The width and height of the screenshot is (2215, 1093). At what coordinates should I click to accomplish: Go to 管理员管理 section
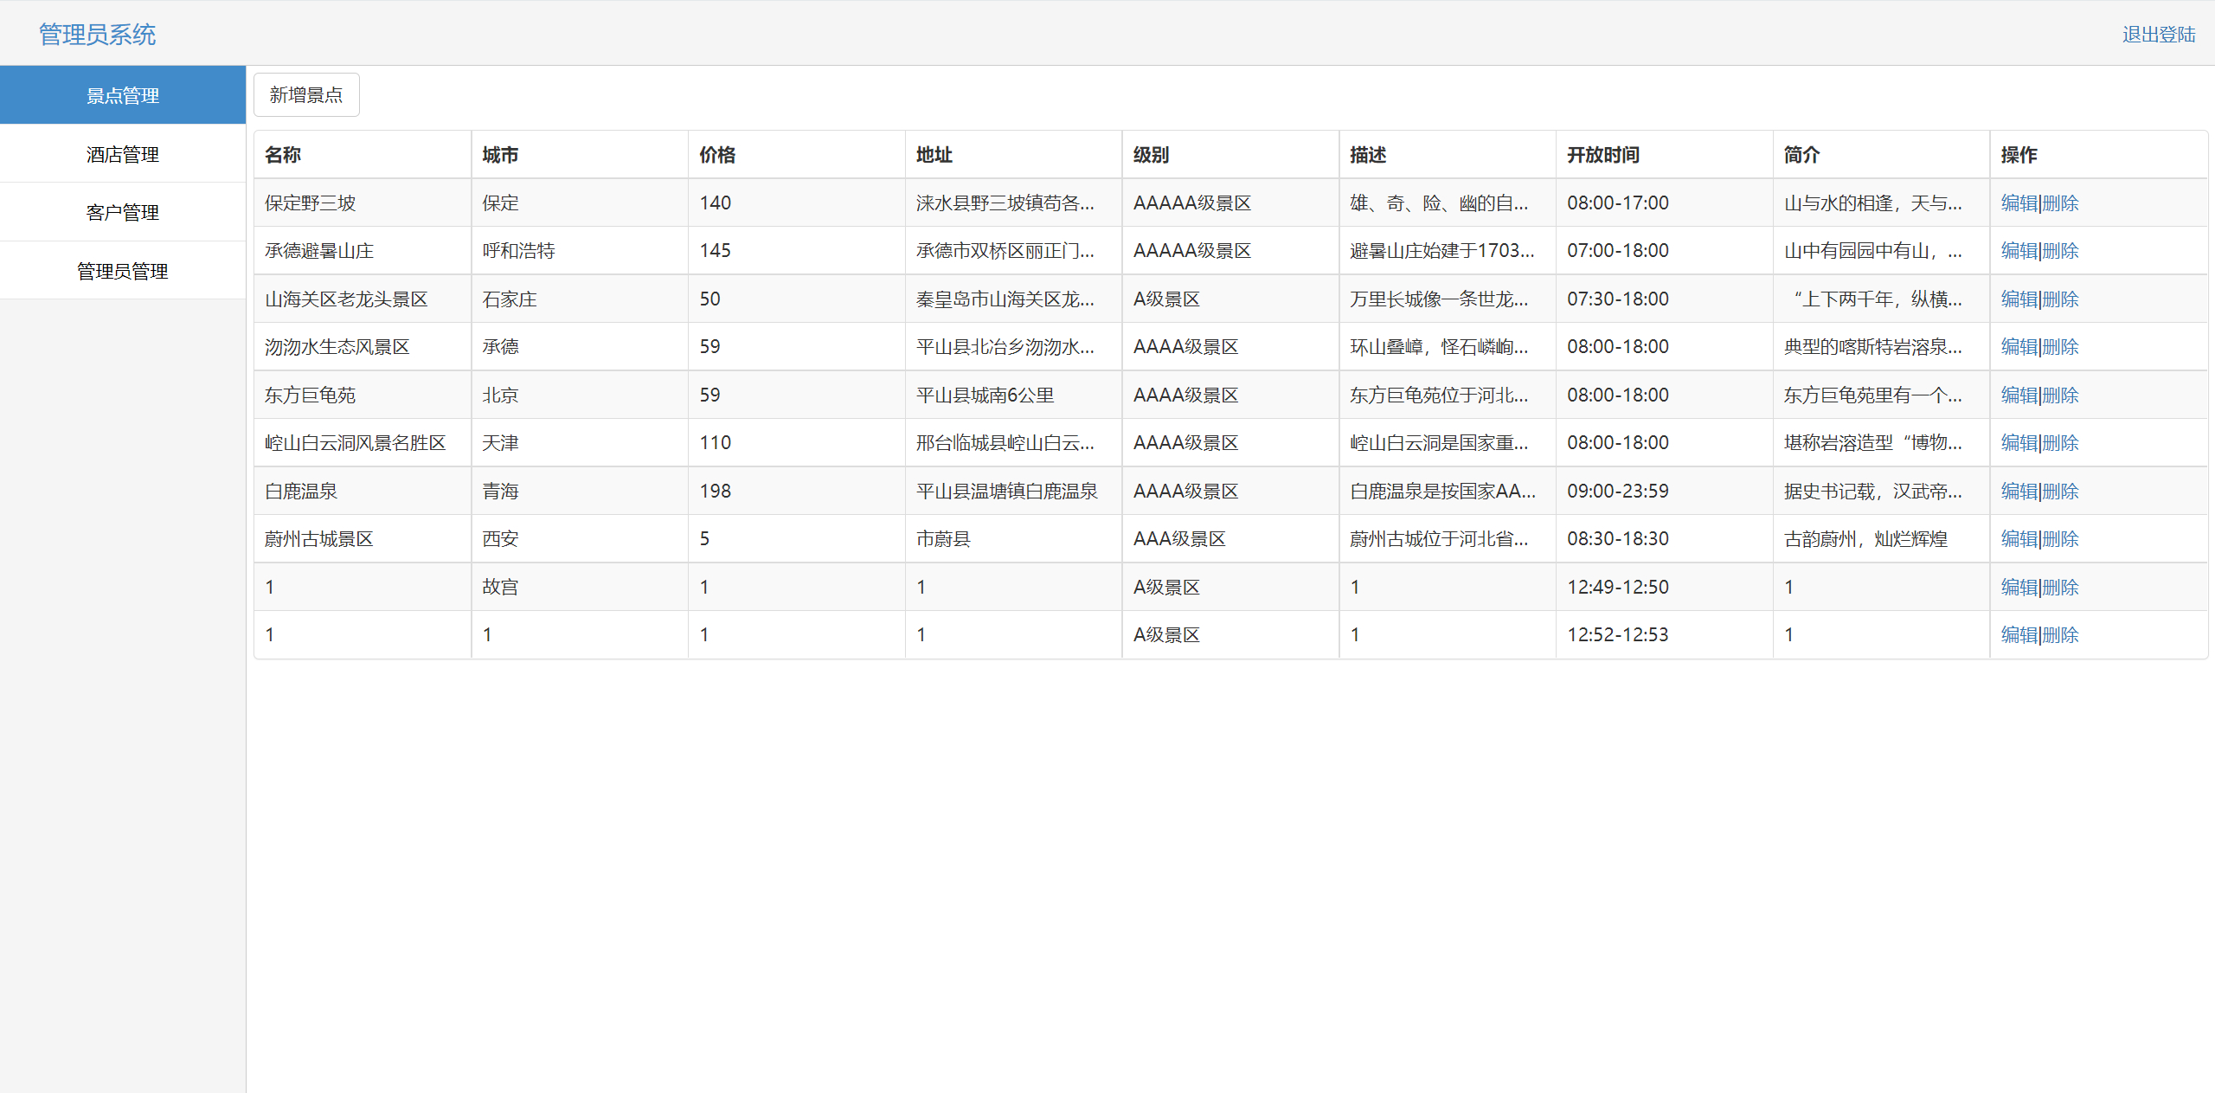(122, 271)
